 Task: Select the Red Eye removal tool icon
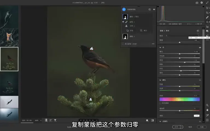207,27
